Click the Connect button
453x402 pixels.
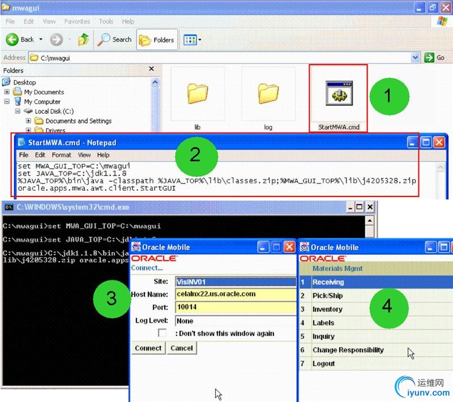(148, 348)
